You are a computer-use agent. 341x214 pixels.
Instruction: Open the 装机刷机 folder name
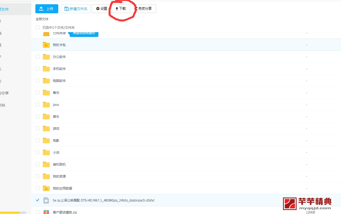59,165
